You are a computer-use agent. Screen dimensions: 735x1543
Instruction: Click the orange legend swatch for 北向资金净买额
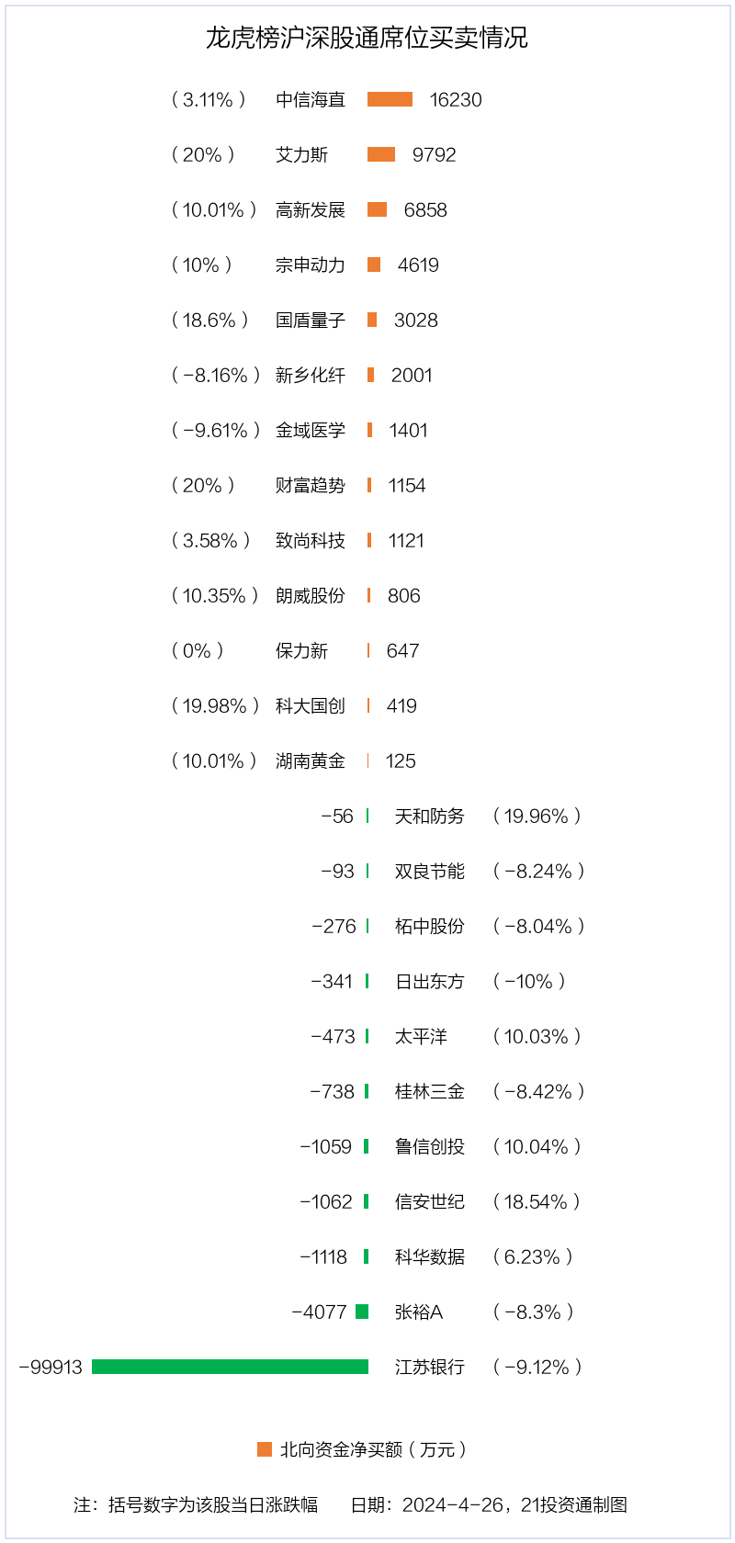265,1449
